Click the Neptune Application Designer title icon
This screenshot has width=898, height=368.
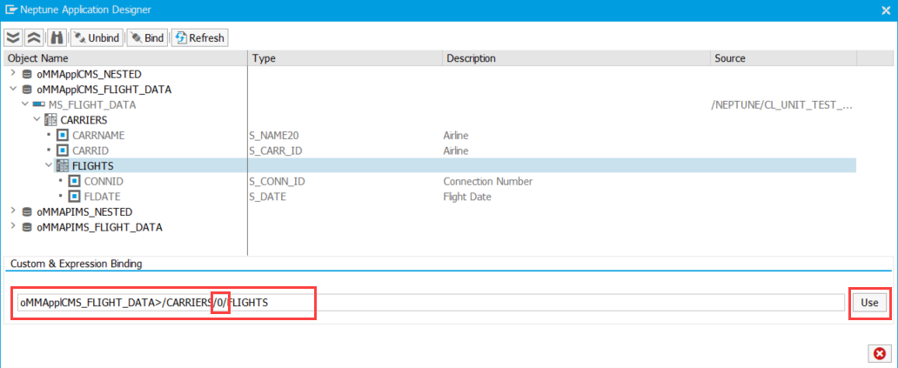[x=10, y=10]
